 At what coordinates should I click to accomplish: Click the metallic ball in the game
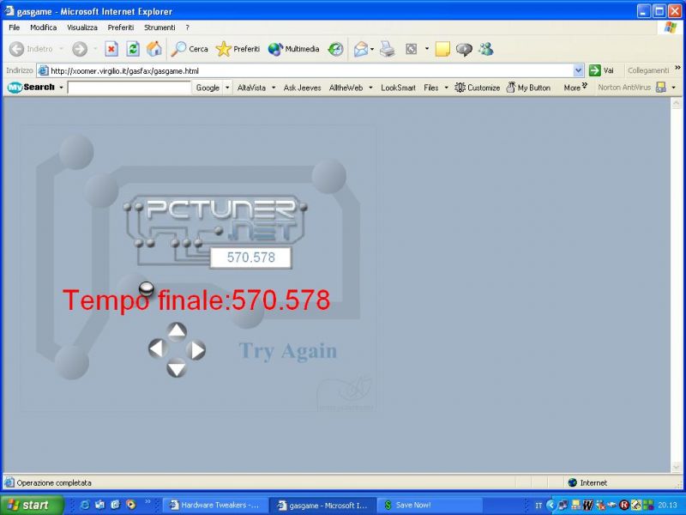[x=146, y=289]
